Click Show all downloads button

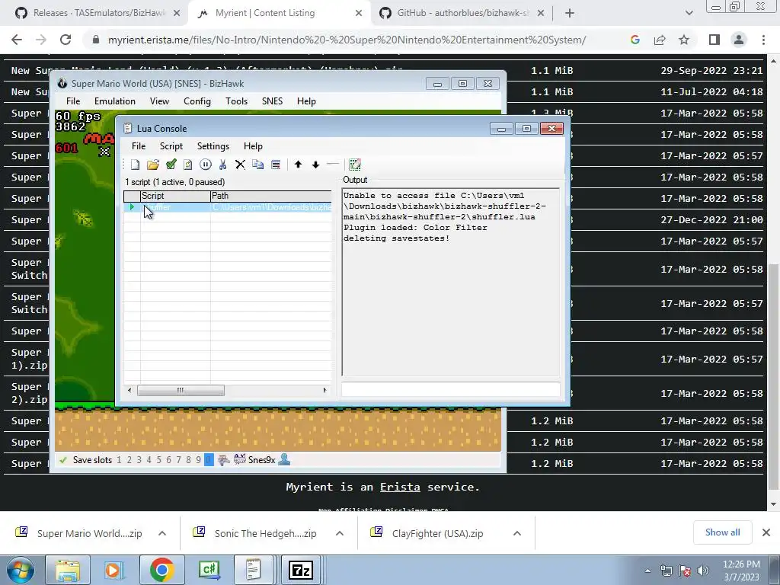click(722, 532)
